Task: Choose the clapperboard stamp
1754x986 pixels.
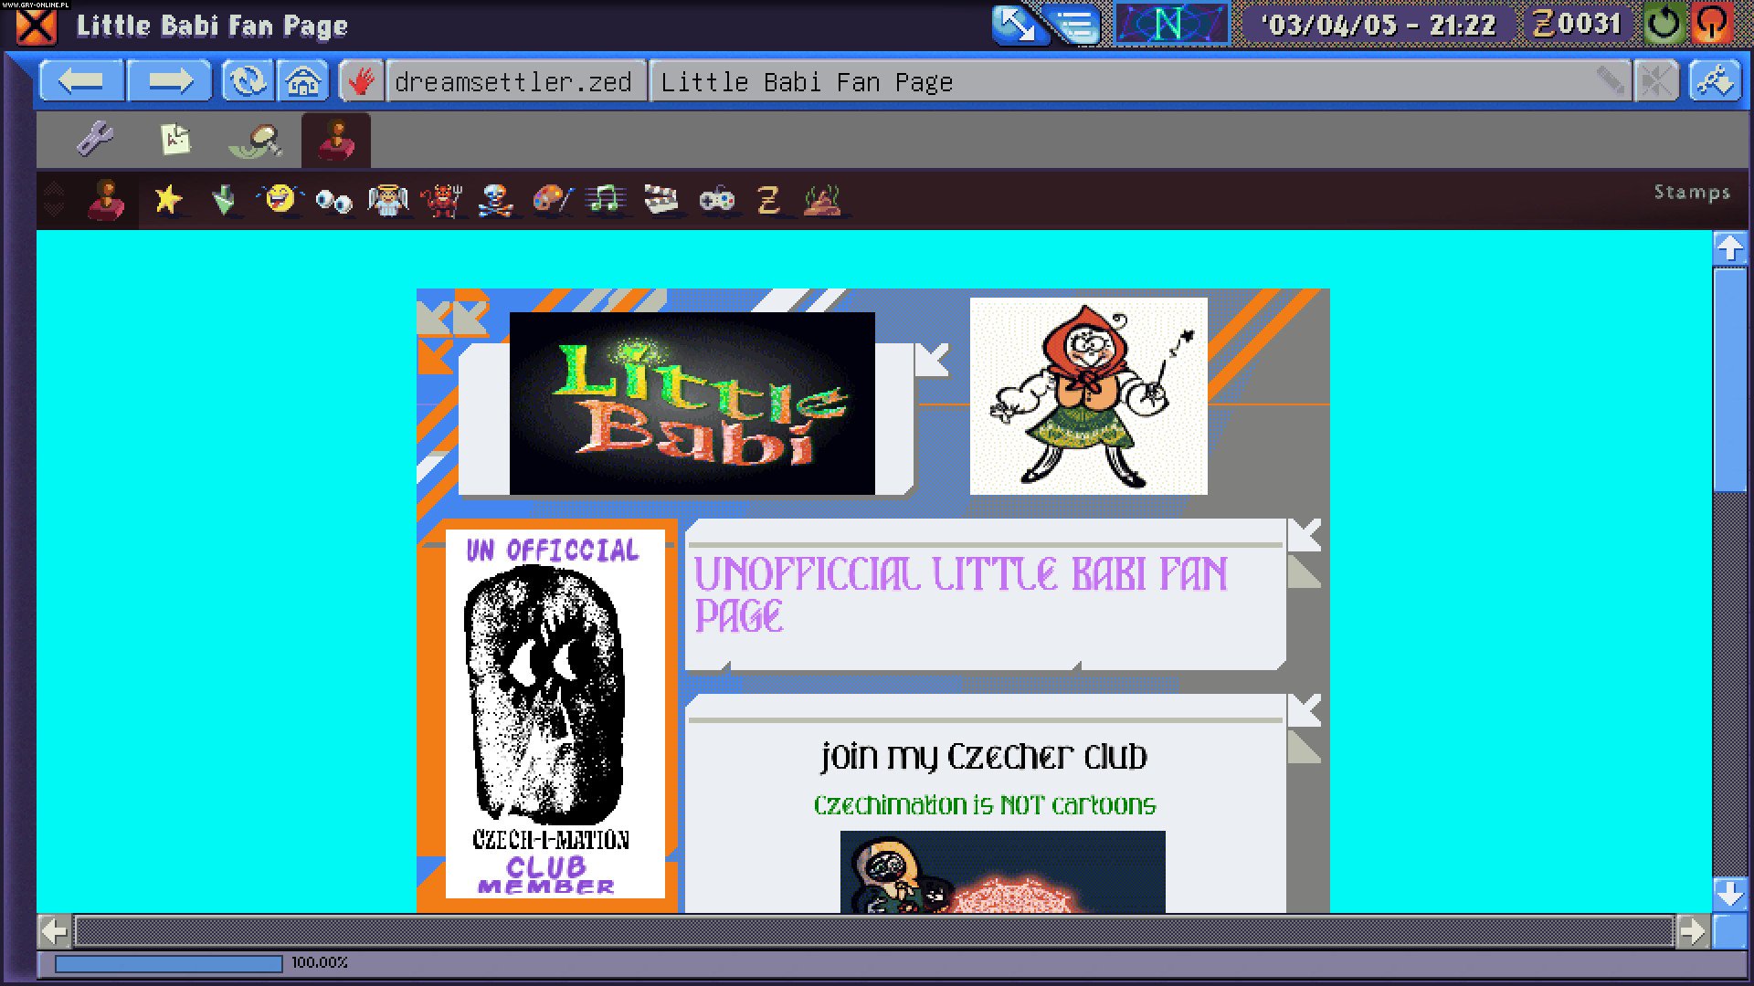Action: (660, 199)
